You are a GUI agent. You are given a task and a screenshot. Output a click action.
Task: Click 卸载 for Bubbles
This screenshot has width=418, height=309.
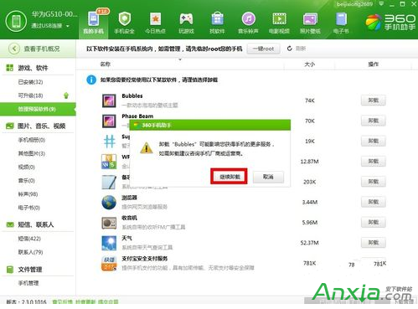coord(374,100)
